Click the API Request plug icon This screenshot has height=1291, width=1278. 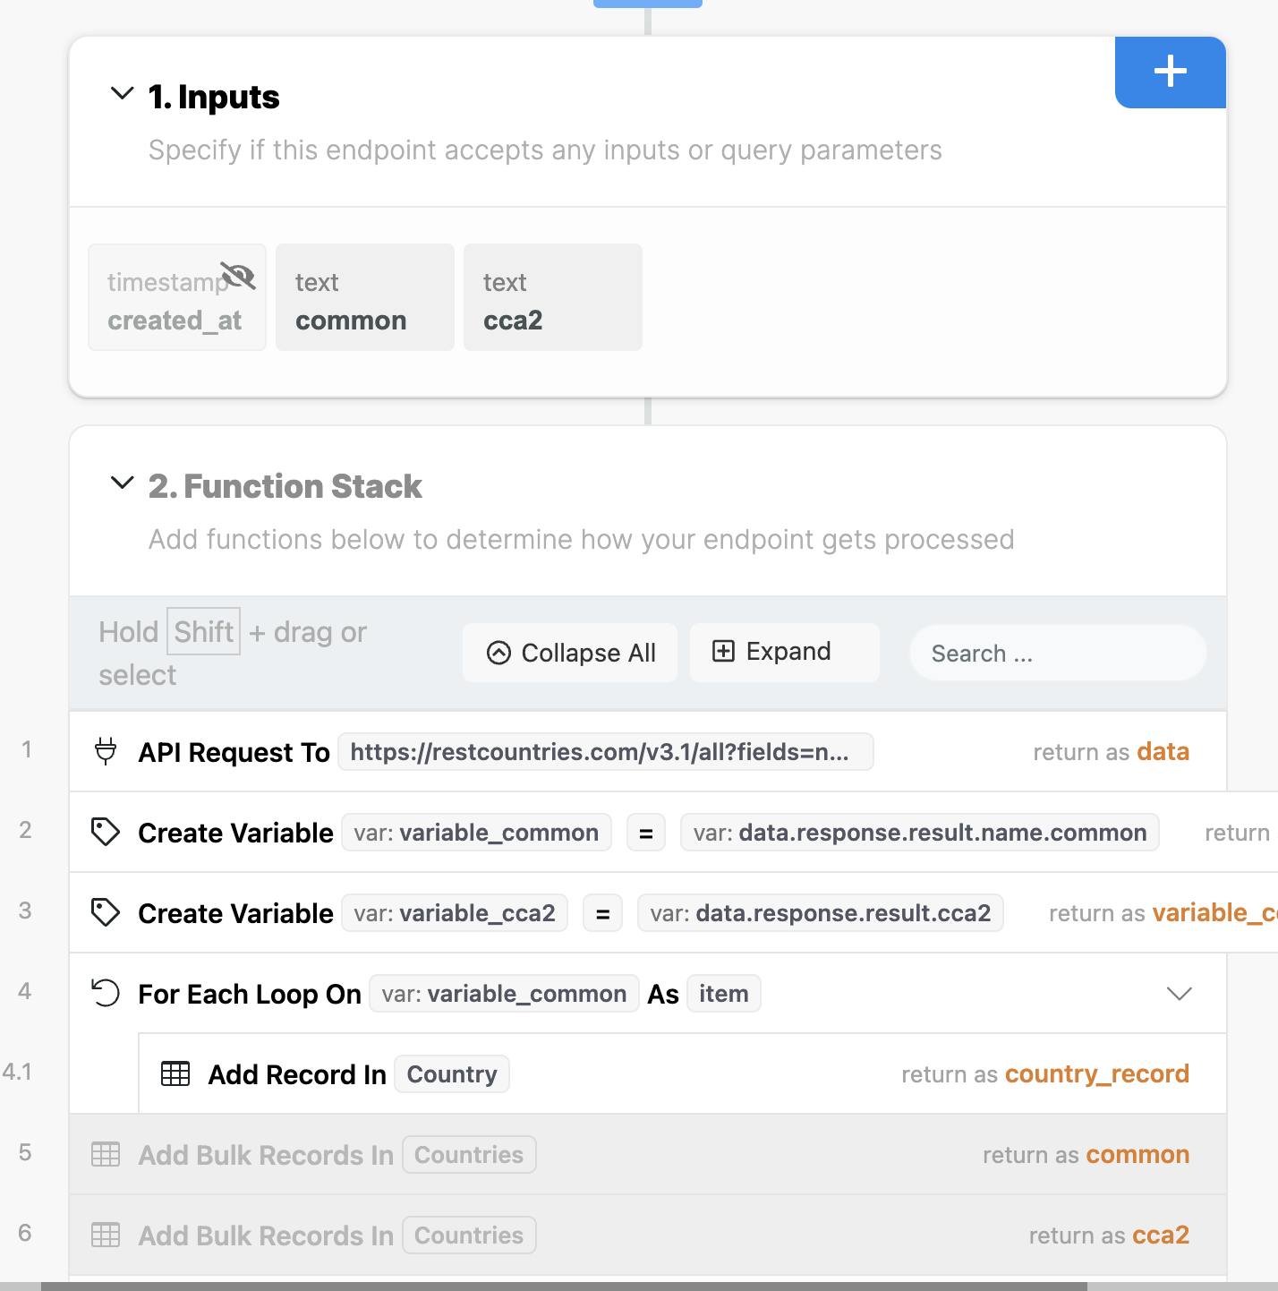pyautogui.click(x=106, y=751)
